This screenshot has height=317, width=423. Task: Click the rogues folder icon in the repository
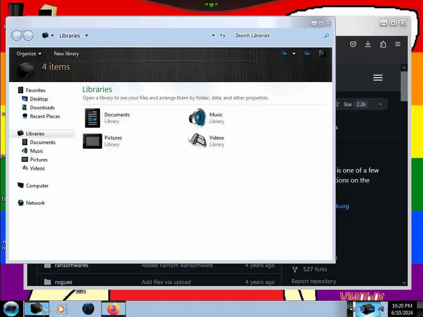48,282
